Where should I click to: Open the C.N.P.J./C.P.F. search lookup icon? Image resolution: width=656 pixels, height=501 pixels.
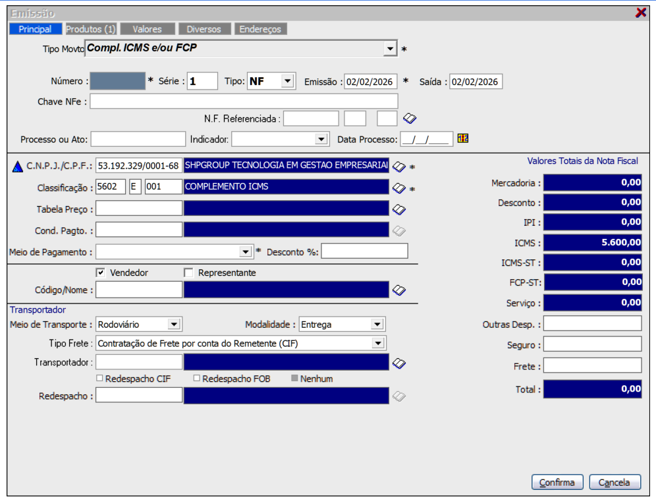click(x=398, y=167)
